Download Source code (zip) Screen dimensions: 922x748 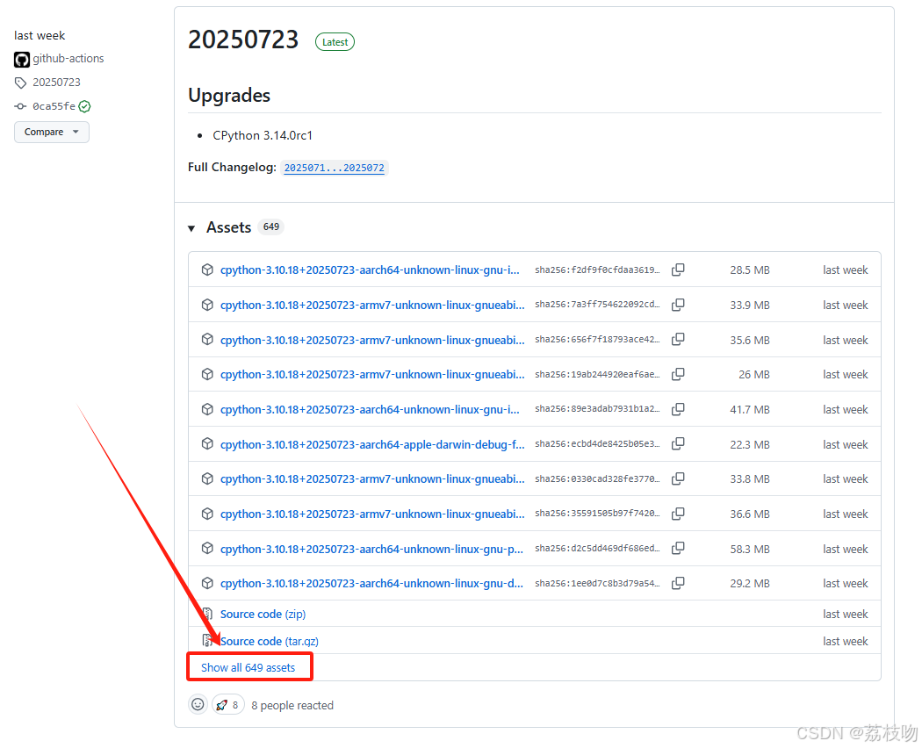pyautogui.click(x=263, y=614)
